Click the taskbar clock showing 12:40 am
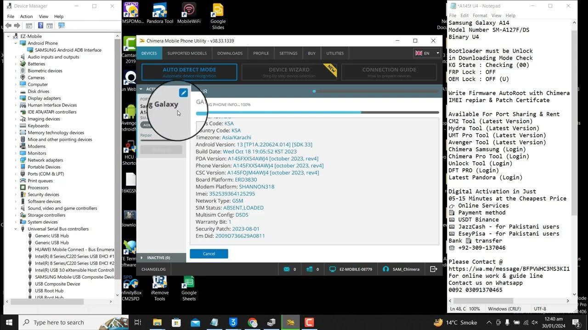Image resolution: width=588 pixels, height=330 pixels. [553, 322]
